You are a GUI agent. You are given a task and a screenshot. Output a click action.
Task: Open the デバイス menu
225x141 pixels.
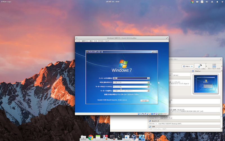(x=101, y=41)
